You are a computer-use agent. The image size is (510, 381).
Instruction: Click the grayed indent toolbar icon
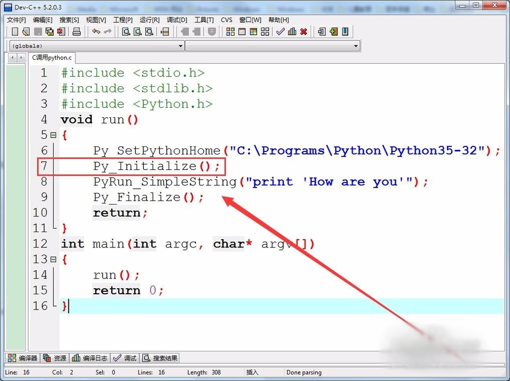(x=196, y=32)
